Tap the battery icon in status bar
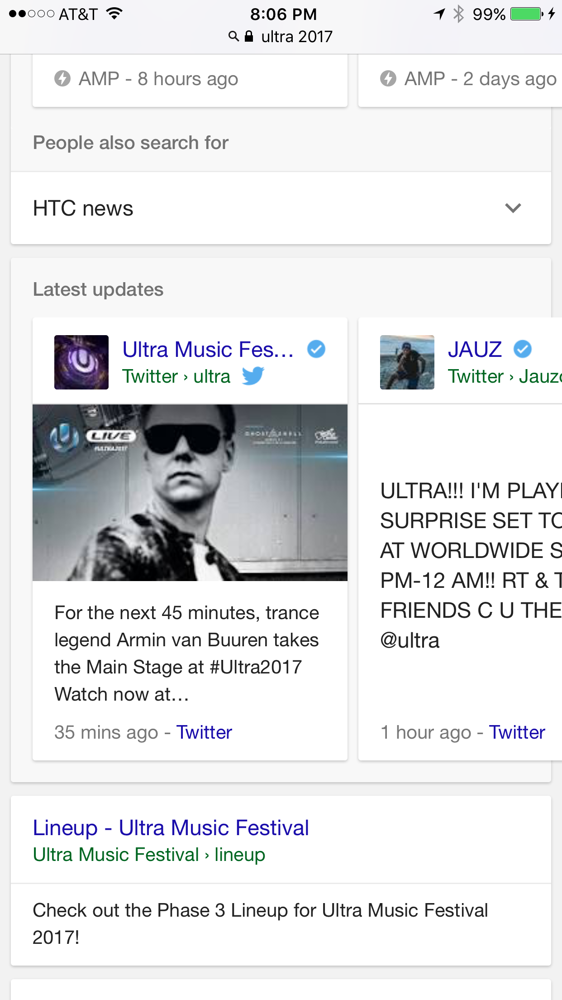The height and width of the screenshot is (1000, 562). tap(527, 14)
